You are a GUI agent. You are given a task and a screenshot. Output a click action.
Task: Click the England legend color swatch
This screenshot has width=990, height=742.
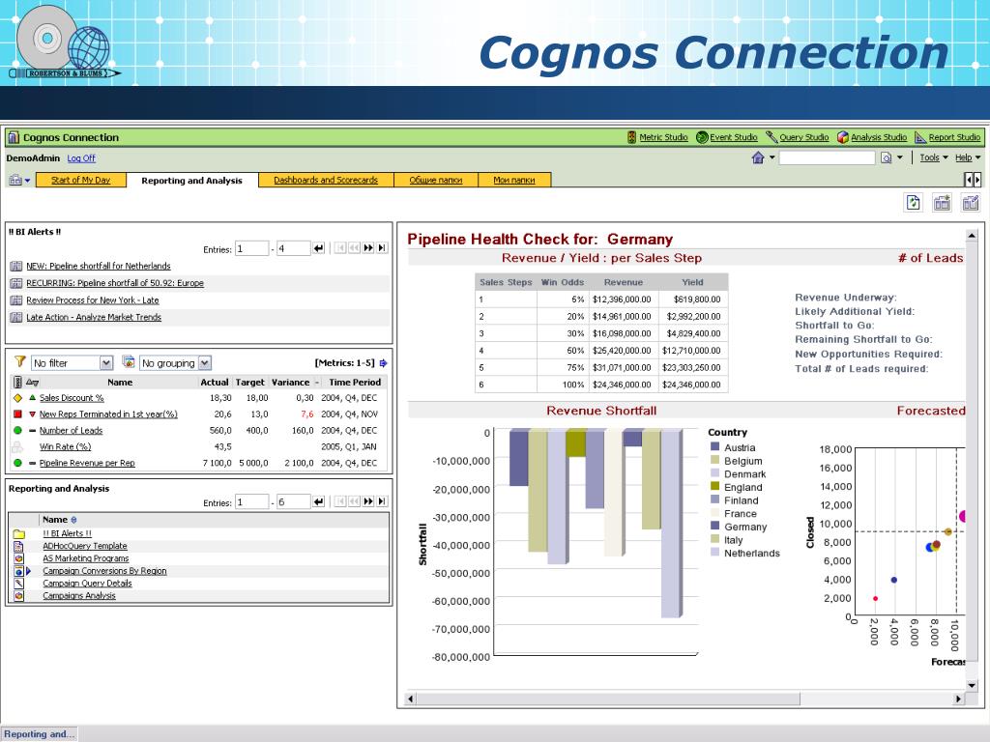(714, 487)
